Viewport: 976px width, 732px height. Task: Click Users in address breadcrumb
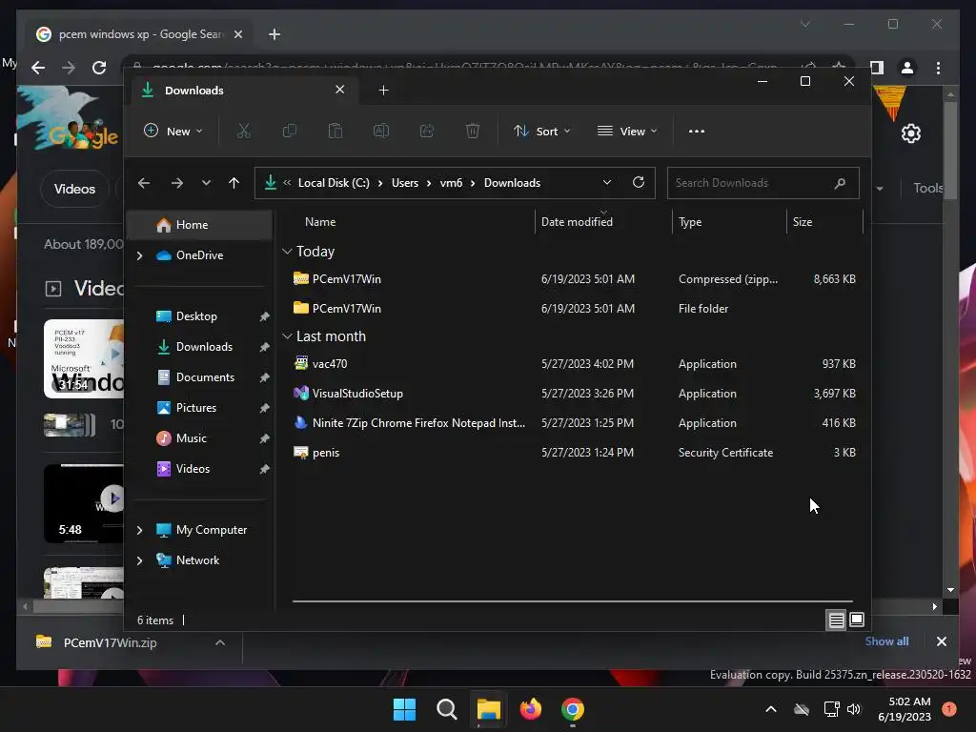click(404, 183)
